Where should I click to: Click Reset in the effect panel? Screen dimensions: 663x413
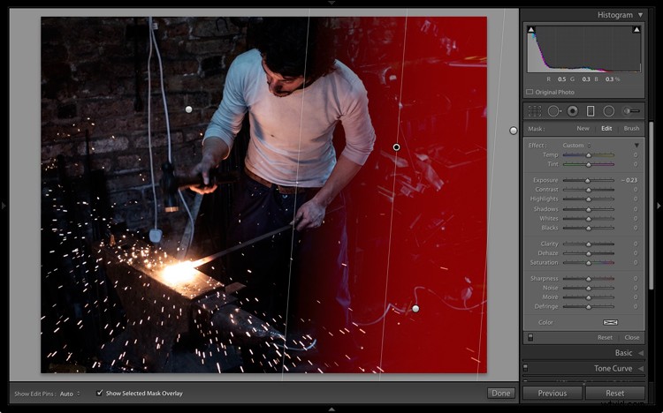pyautogui.click(x=605, y=337)
